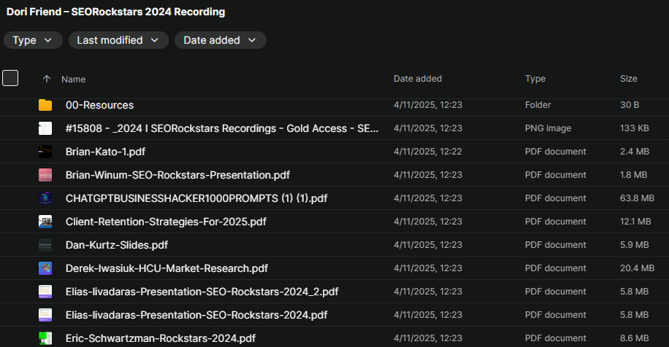Click the thumbnail icon of Elias-livadaras-Presentation-SEO-Rockstars-2024.pdf
This screenshot has width=669, height=347.
pyautogui.click(x=45, y=315)
